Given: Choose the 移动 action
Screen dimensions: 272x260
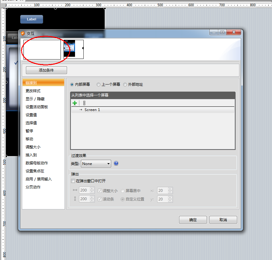Looking at the screenshot, I should (x=29, y=139).
